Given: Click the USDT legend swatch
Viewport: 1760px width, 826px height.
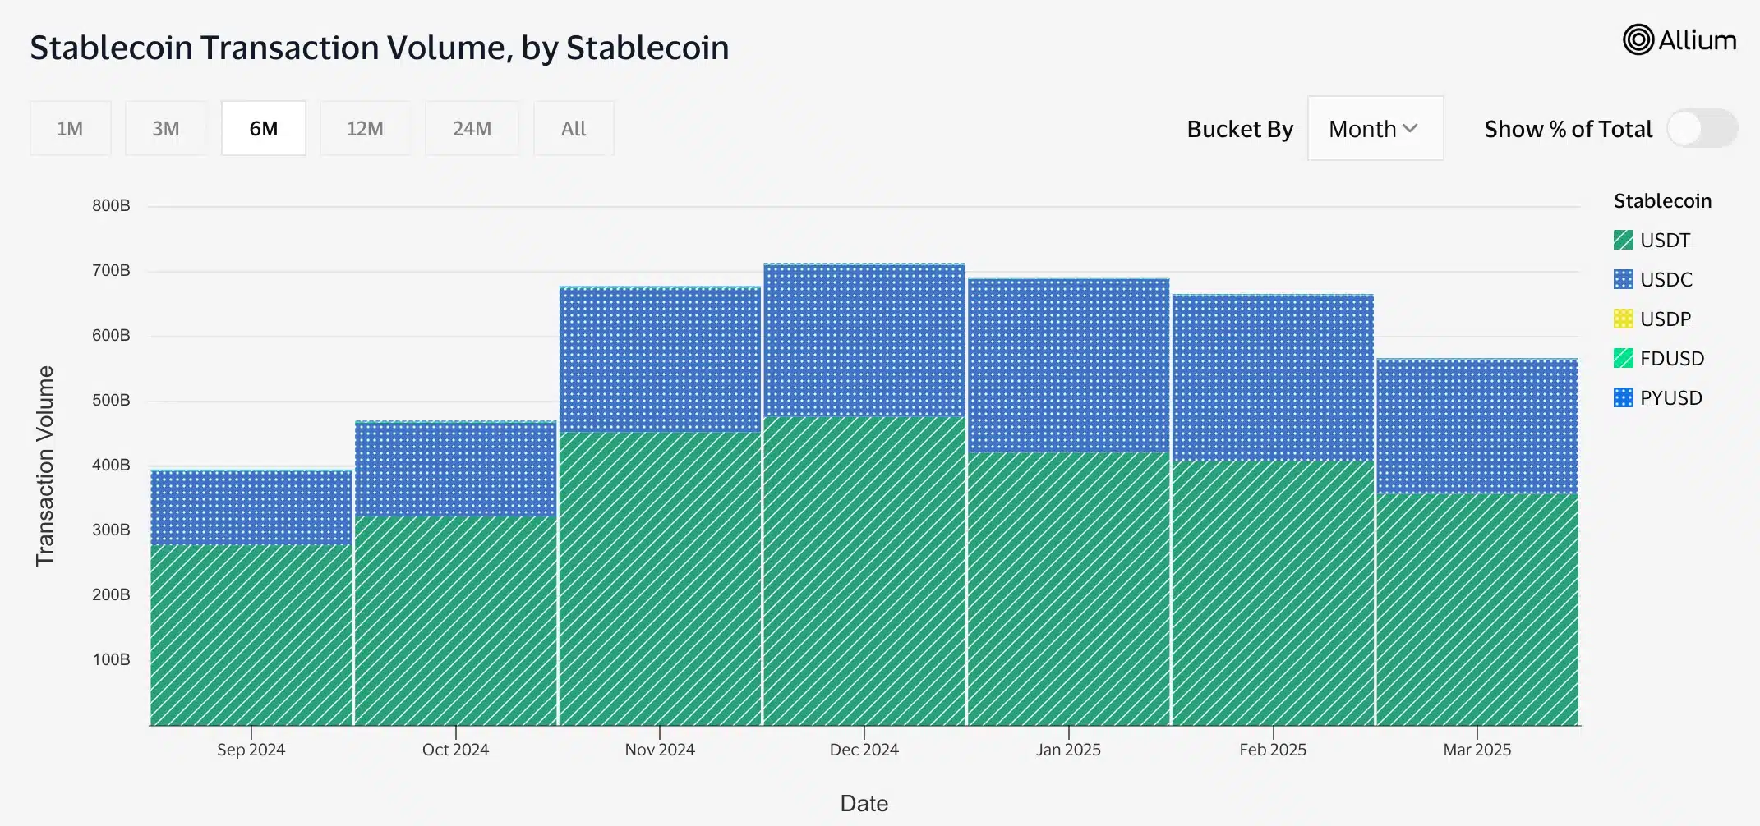Looking at the screenshot, I should coord(1623,240).
